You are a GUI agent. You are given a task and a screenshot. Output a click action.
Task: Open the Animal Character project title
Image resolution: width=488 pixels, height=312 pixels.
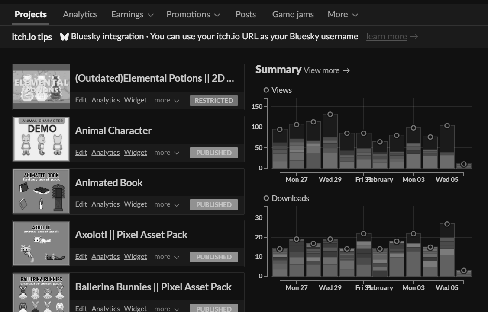[113, 131]
